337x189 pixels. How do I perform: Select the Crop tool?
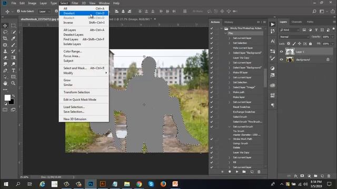[5, 38]
